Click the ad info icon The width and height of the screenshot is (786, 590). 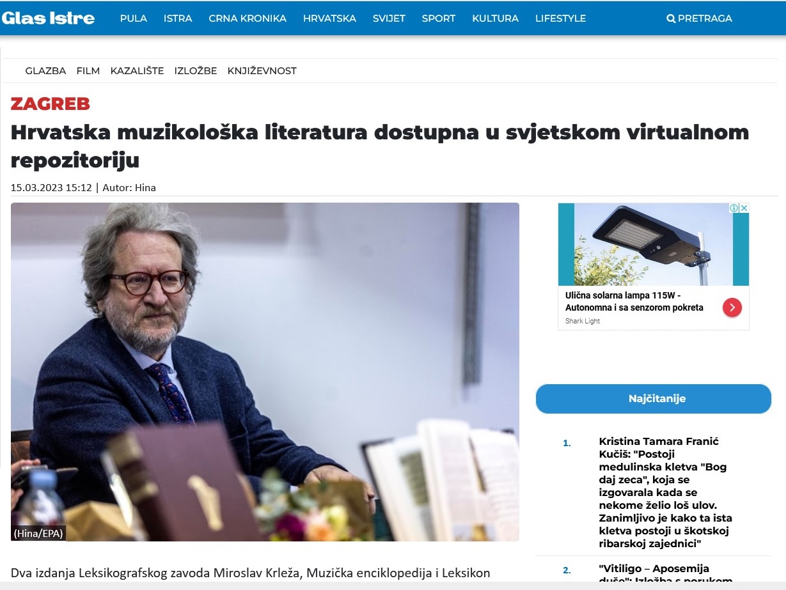(735, 208)
